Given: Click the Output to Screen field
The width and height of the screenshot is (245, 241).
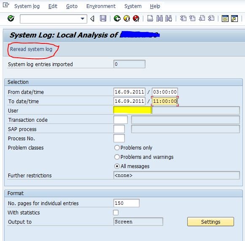Looking at the screenshot, I should click(x=138, y=222).
